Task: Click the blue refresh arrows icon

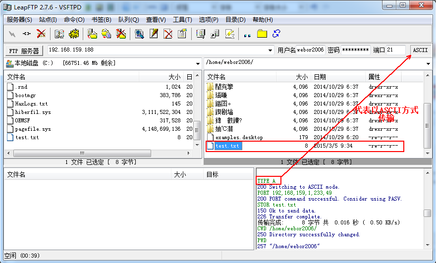Action: 276,34
